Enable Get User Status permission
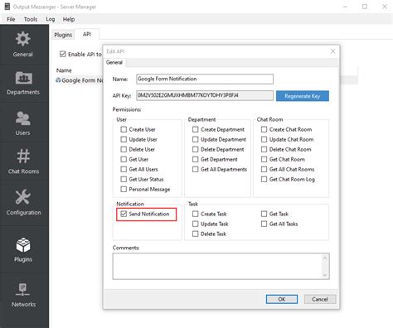This screenshot has width=393, height=328. pos(124,179)
